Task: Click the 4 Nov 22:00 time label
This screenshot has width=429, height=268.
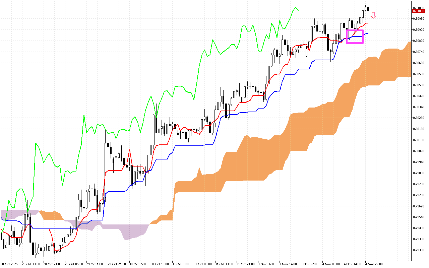Action: pos(373,264)
